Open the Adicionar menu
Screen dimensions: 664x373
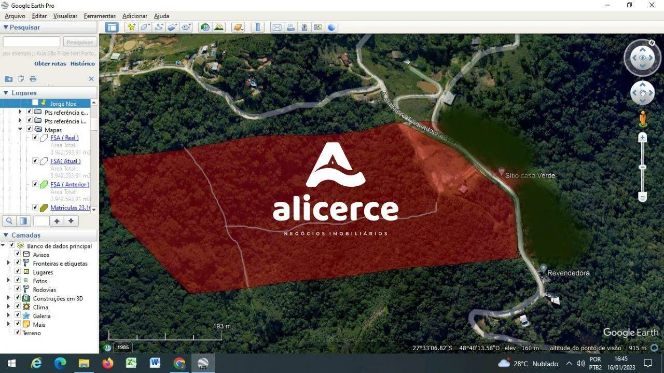(x=135, y=16)
